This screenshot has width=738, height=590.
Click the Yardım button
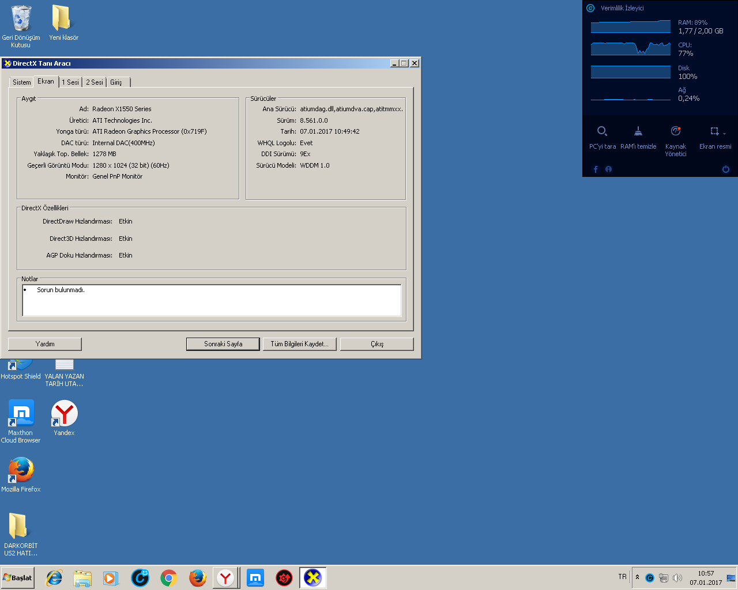45,344
